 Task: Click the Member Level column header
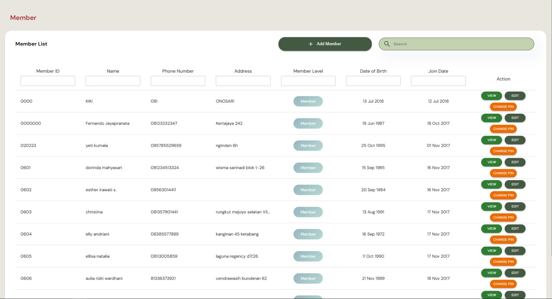point(308,71)
